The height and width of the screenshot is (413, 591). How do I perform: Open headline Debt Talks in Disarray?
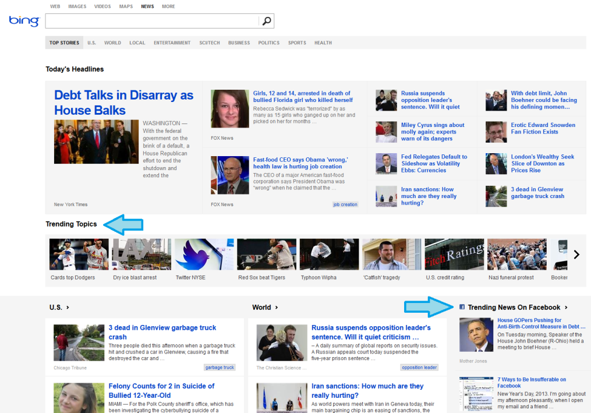tap(123, 103)
